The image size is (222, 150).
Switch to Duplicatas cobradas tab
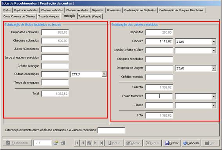(x=26, y=10)
